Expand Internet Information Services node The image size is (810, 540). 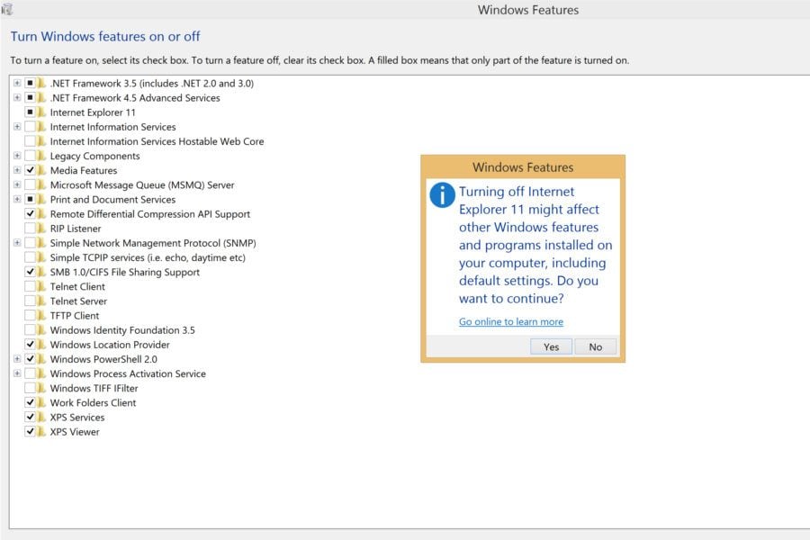pyautogui.click(x=17, y=127)
